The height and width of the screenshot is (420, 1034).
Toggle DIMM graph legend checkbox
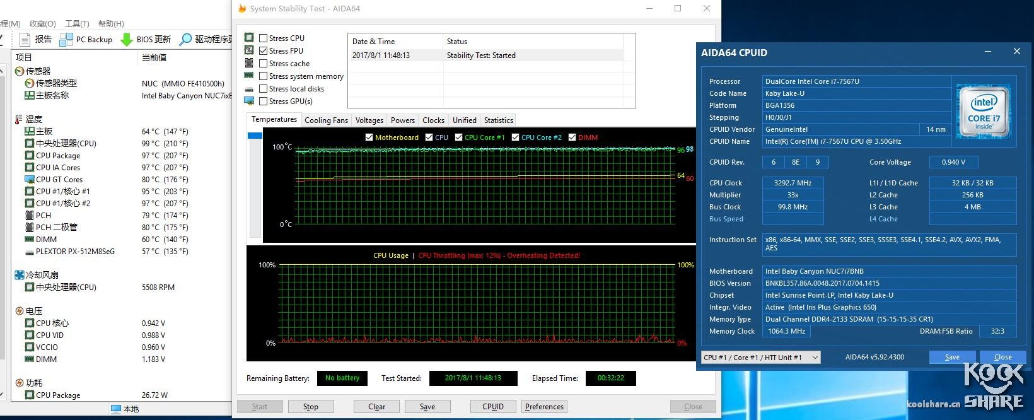[572, 137]
